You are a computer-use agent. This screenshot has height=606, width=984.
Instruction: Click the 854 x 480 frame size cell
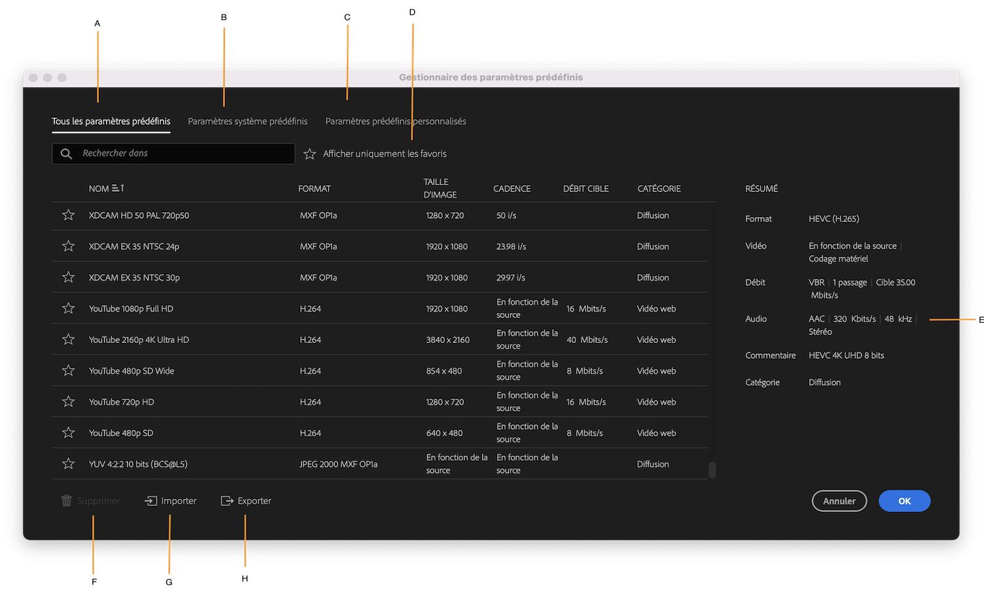444,371
